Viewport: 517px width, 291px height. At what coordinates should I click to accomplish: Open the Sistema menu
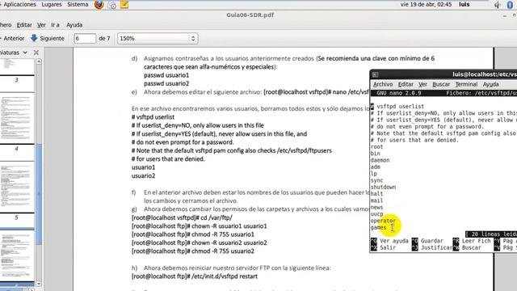click(x=78, y=5)
